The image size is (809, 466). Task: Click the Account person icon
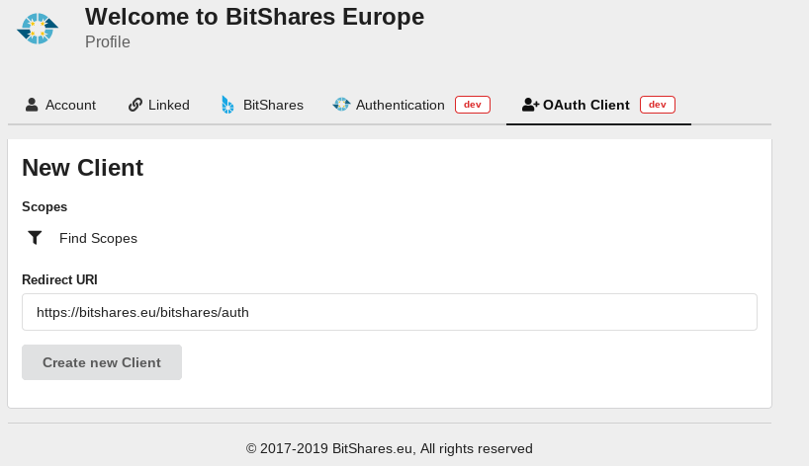32,105
